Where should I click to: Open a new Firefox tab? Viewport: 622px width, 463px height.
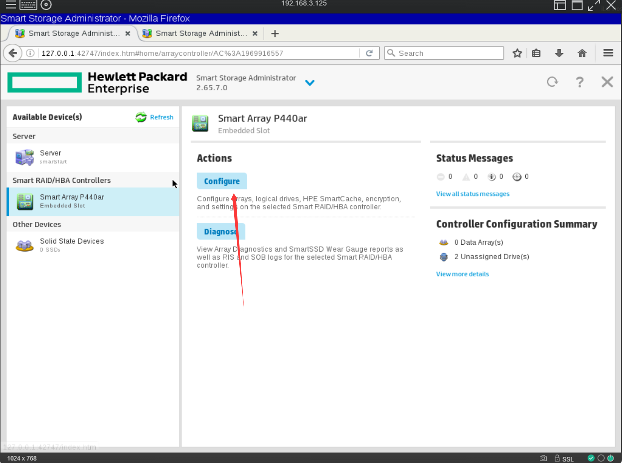[x=275, y=33]
